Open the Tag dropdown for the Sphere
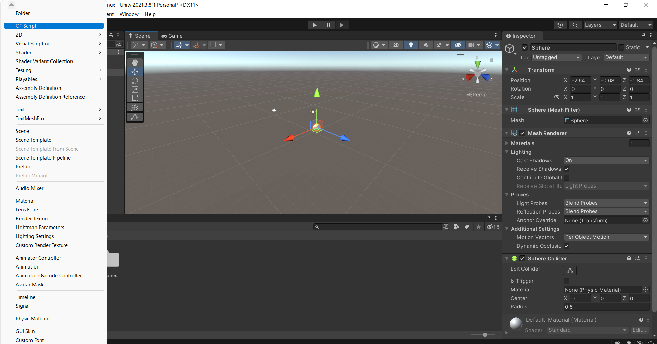 point(556,57)
